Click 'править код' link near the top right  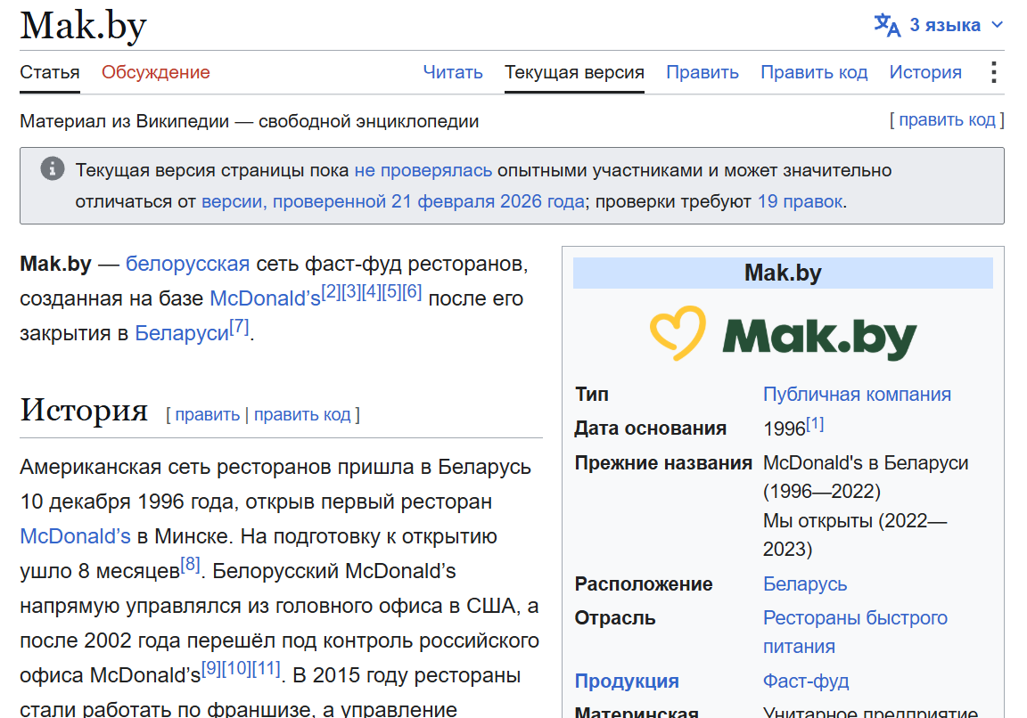[x=947, y=119]
